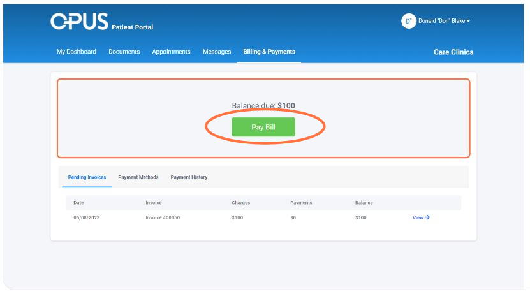Click the green Pay Bill button
530x294 pixels.
click(x=263, y=127)
